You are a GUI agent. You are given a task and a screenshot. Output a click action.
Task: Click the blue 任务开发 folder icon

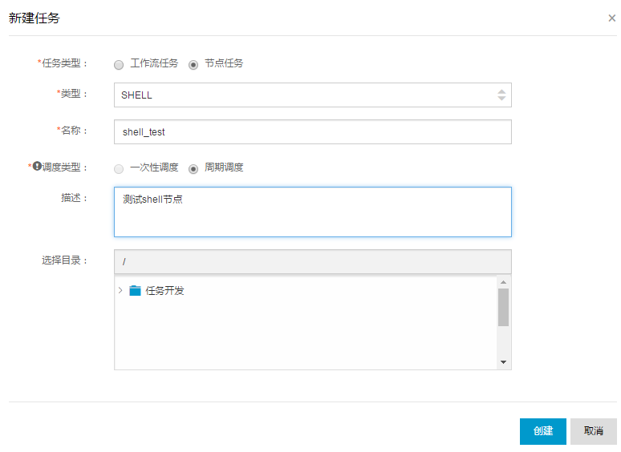[x=135, y=290]
